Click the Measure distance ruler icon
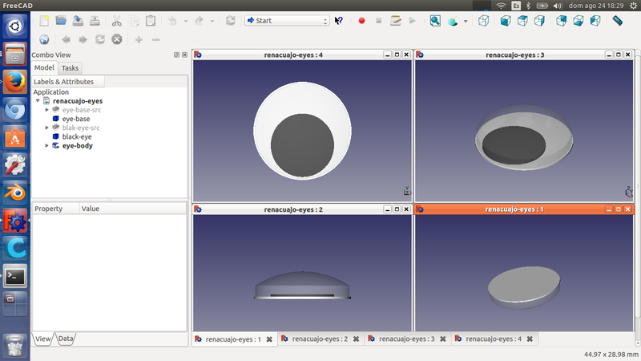This screenshot has height=361, width=641. point(618,21)
